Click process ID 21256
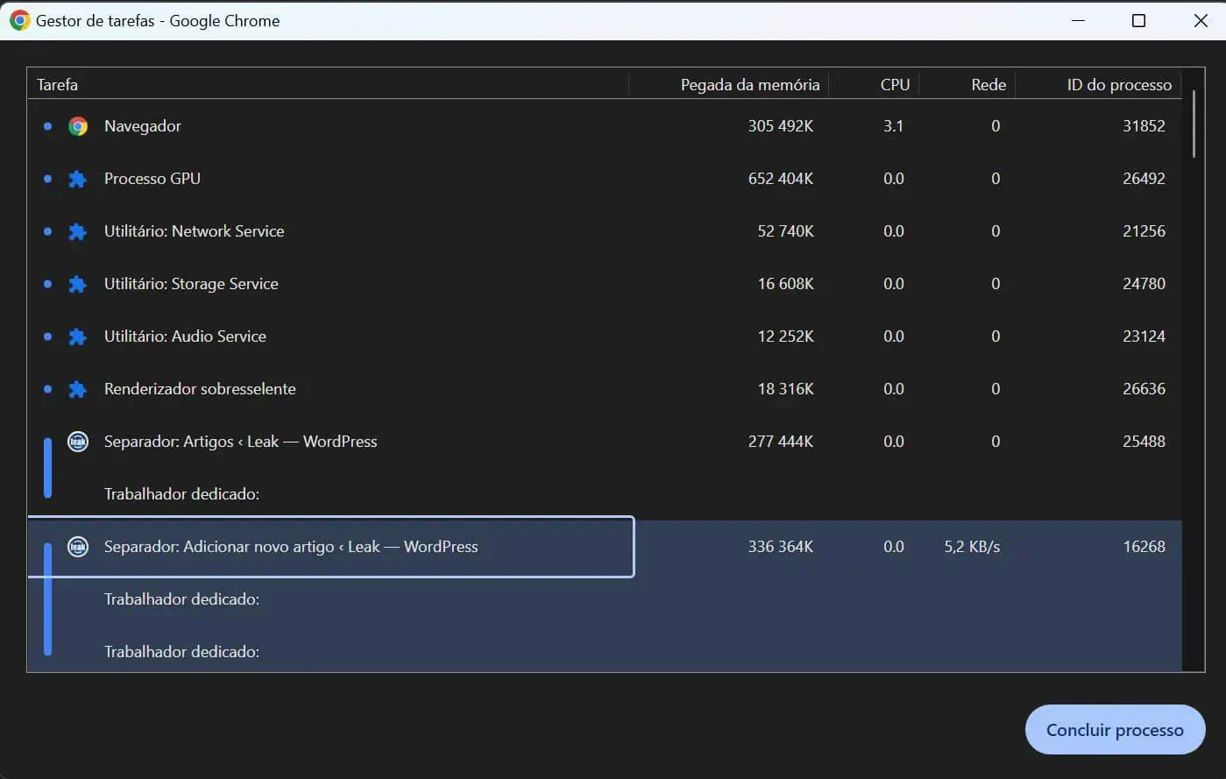 click(x=1144, y=231)
